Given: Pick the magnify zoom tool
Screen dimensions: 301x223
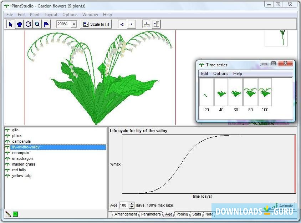Looking at the screenshot, I should point(37,24).
